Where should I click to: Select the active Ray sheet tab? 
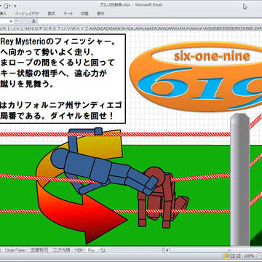click(x=92, y=250)
